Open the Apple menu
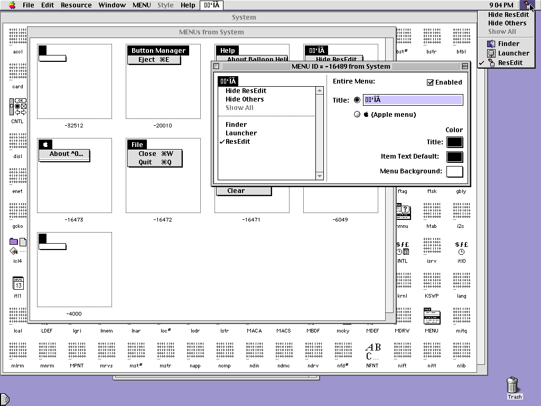Image resolution: width=541 pixels, height=406 pixels. tap(13, 5)
